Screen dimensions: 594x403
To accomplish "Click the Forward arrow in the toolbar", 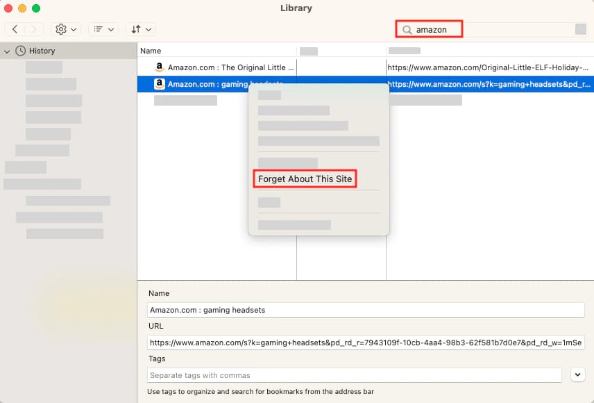I will [x=34, y=29].
